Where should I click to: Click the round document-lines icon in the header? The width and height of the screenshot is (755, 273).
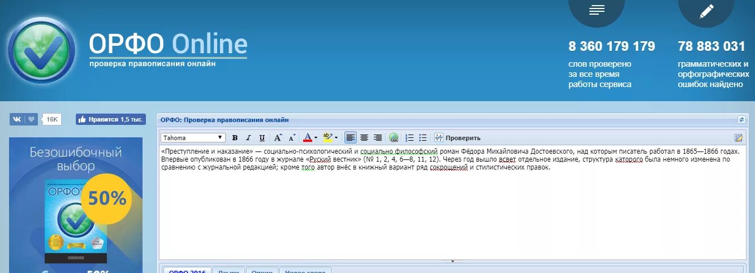597,10
